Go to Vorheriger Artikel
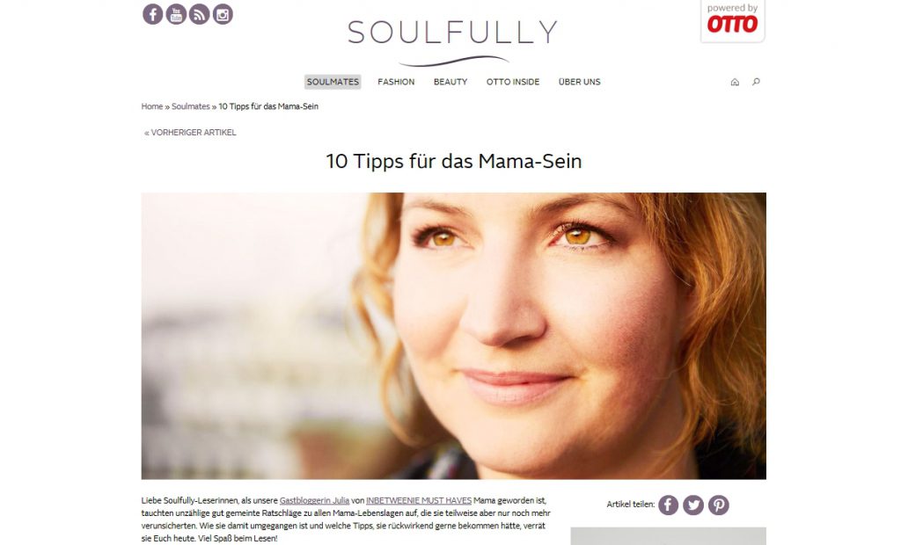 click(190, 133)
